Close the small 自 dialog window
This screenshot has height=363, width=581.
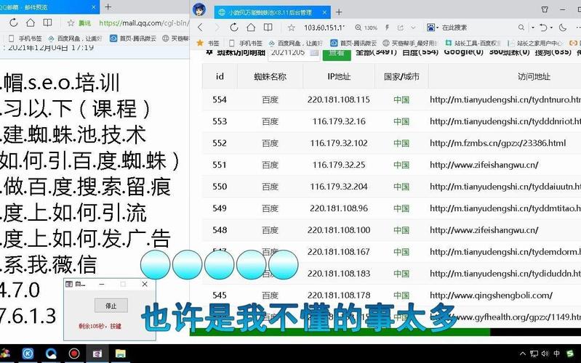pyautogui.click(x=145, y=284)
